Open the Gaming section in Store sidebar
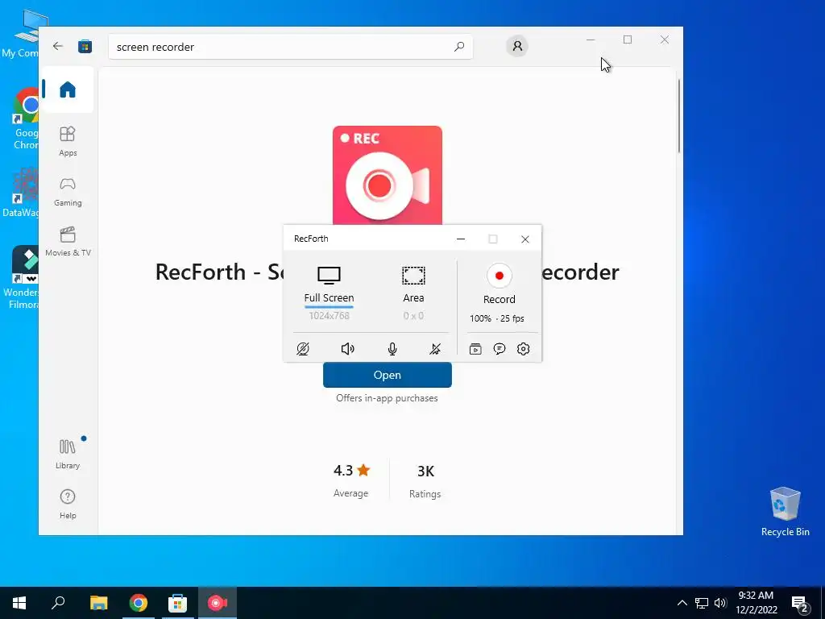The image size is (825, 619). [x=68, y=192]
